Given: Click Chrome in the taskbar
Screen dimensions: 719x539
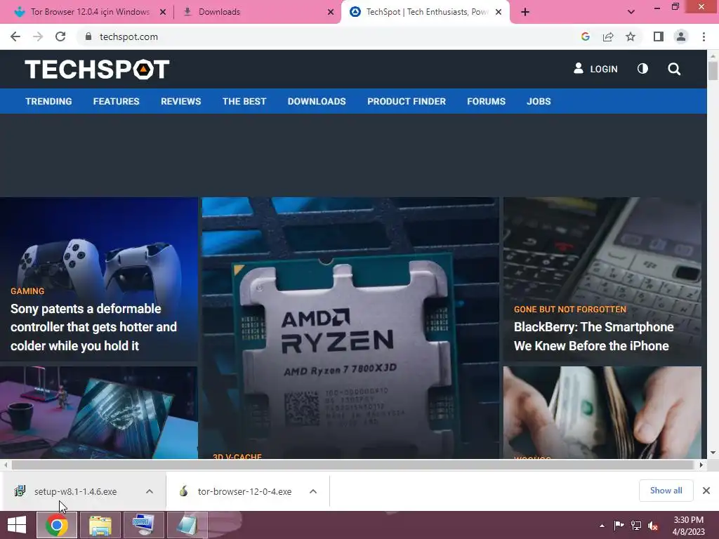Looking at the screenshot, I should coord(57,525).
